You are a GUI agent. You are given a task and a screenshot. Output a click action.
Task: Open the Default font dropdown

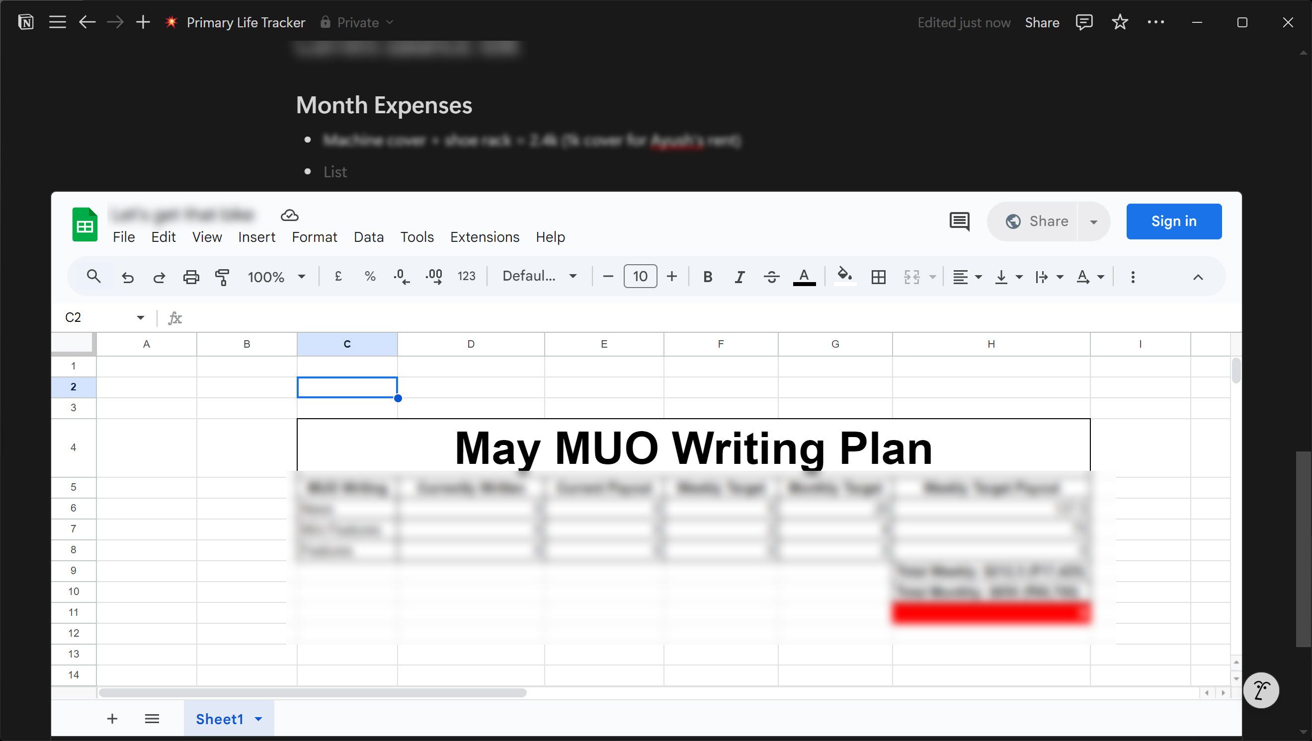(x=539, y=276)
